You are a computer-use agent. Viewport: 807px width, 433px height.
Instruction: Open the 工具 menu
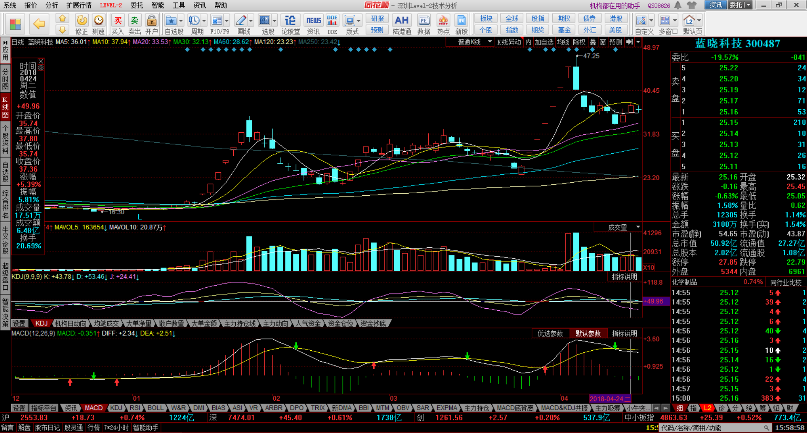point(179,5)
